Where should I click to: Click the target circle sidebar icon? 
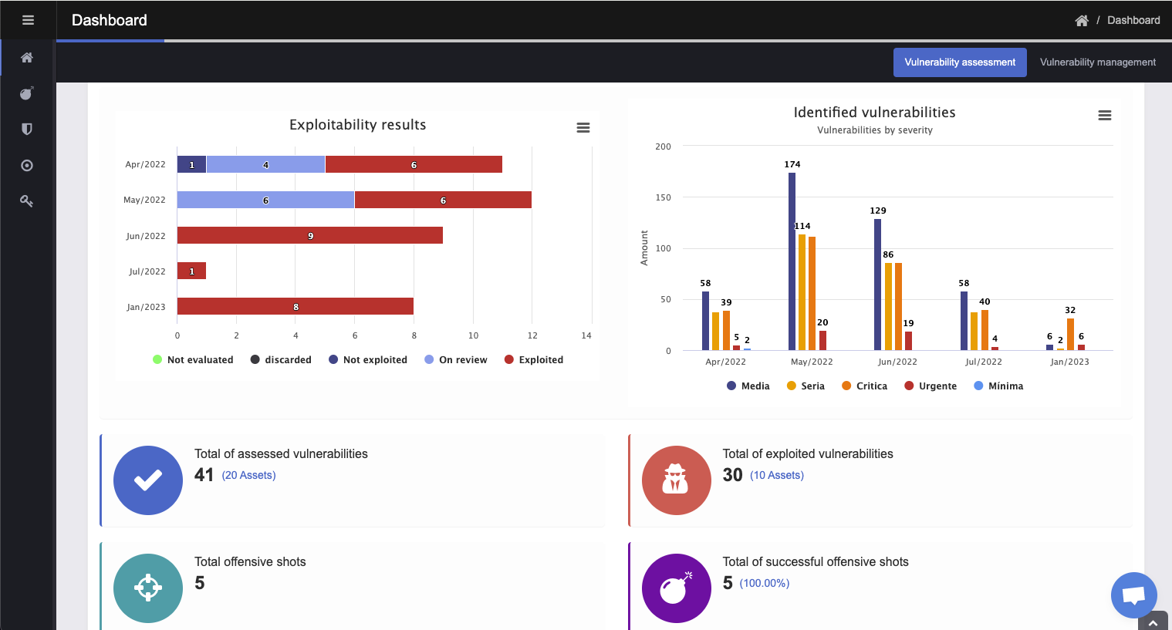pyautogui.click(x=27, y=165)
